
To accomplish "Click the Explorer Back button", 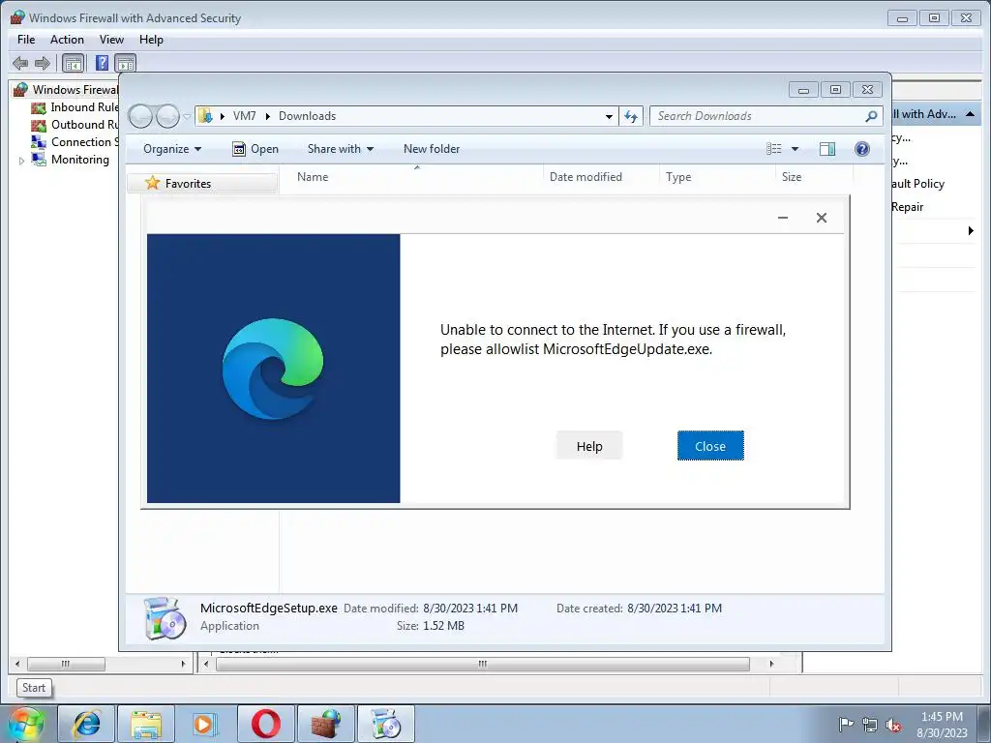I will click(x=140, y=116).
